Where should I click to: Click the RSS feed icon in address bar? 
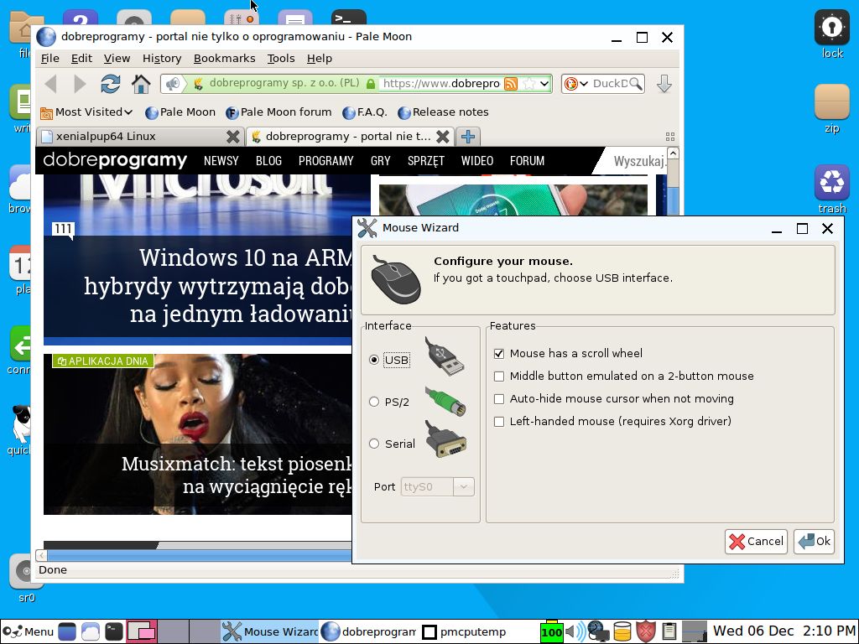click(x=511, y=84)
